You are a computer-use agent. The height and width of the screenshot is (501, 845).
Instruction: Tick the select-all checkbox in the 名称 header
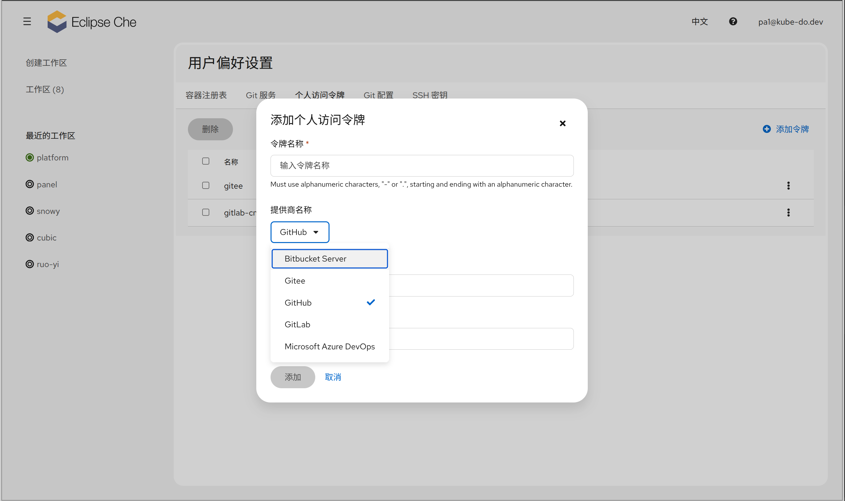(x=205, y=161)
